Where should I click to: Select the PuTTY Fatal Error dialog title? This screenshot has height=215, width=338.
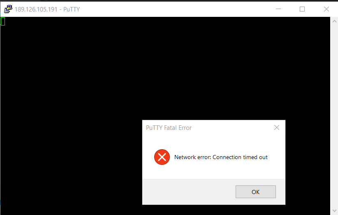[169, 128]
